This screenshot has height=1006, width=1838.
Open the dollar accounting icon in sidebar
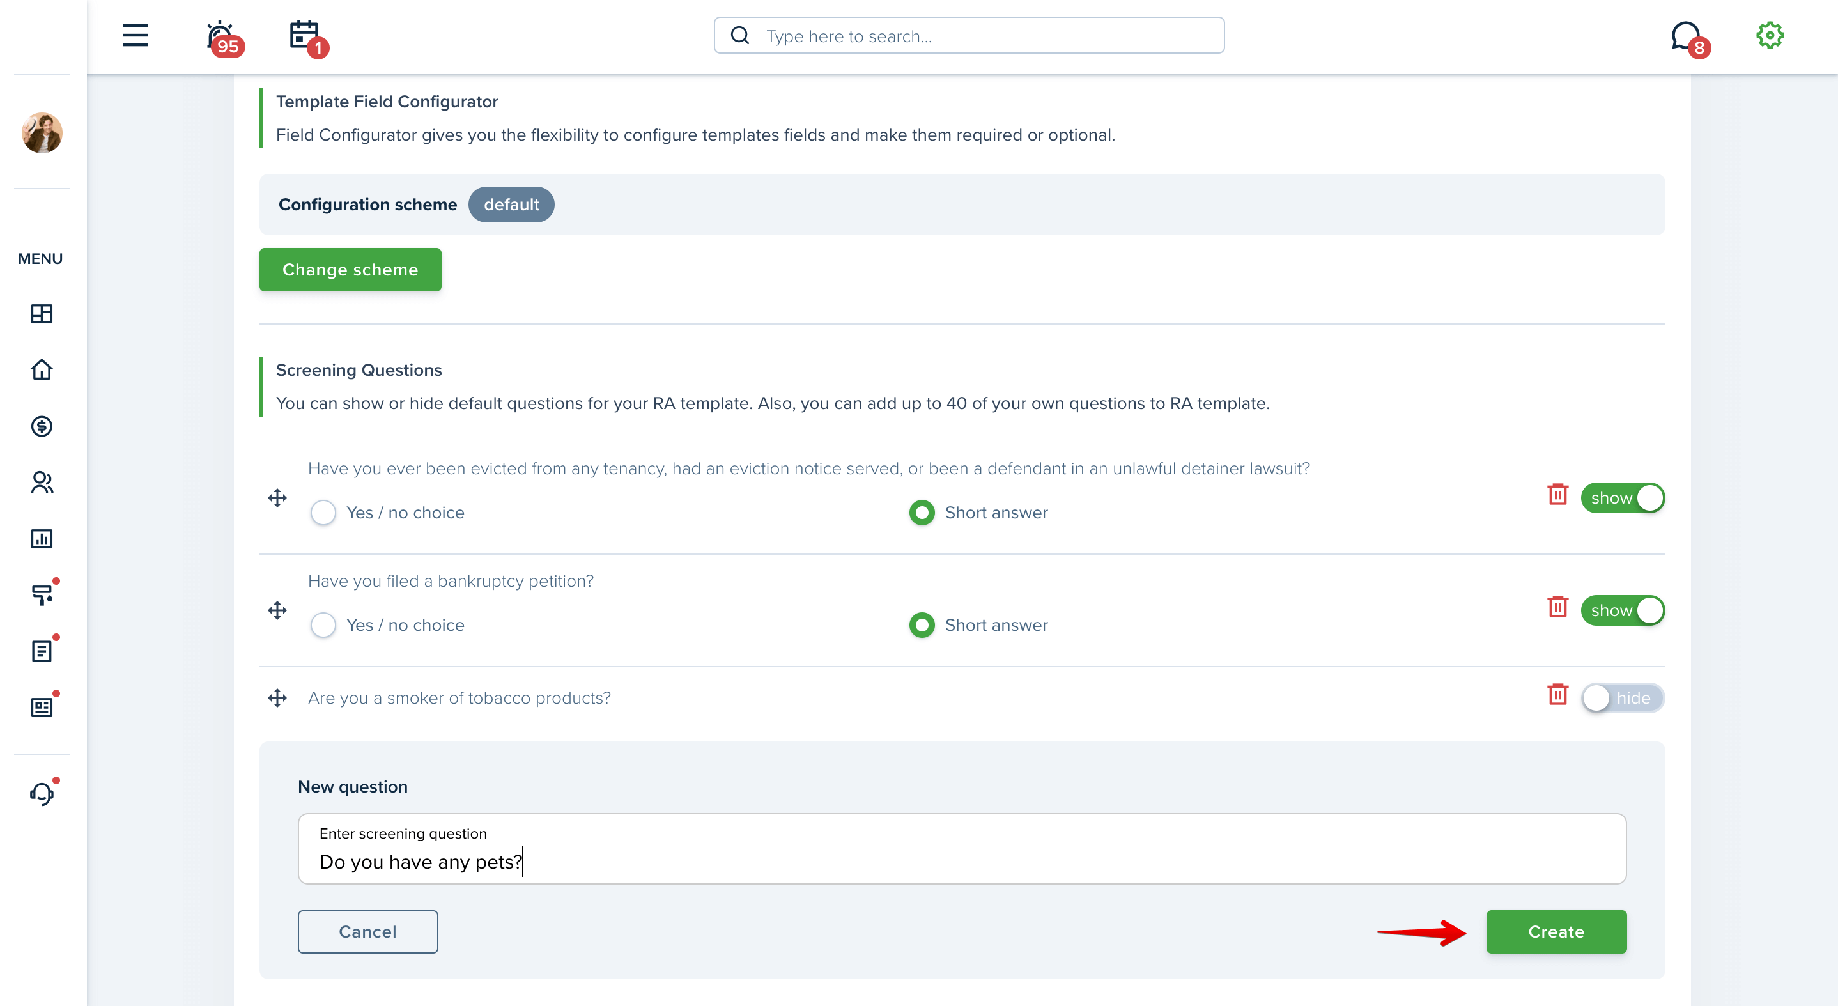[42, 426]
